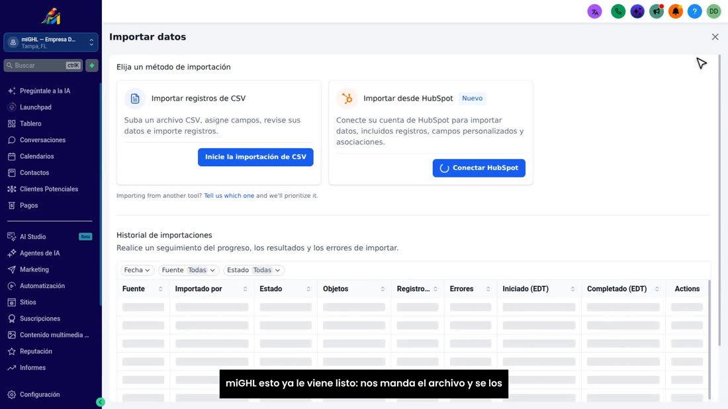Click the parrot logo in sidebar

pos(50,17)
